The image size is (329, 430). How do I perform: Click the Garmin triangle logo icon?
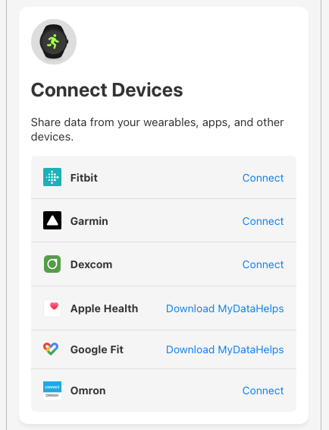point(52,220)
